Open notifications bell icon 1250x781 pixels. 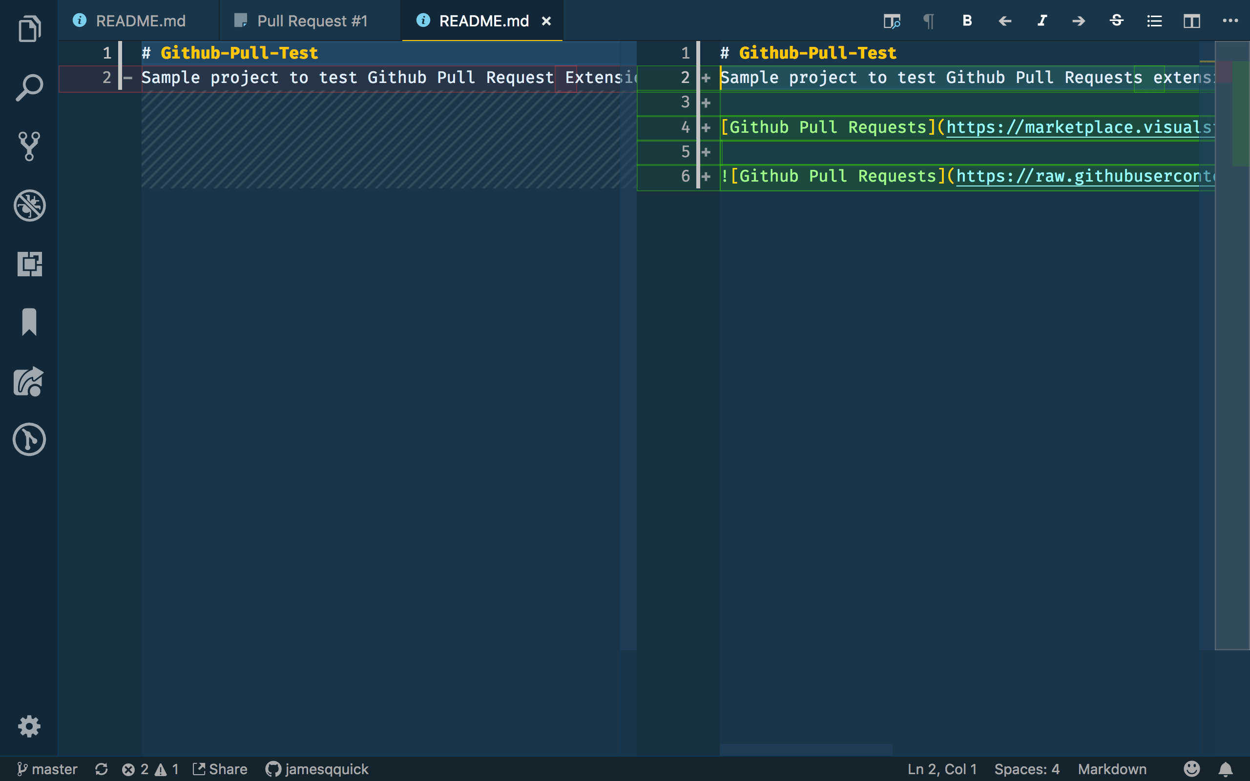[1226, 769]
